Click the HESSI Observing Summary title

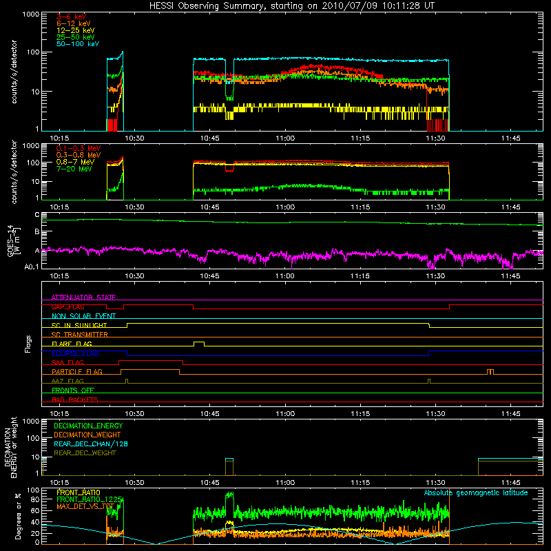click(291, 6)
